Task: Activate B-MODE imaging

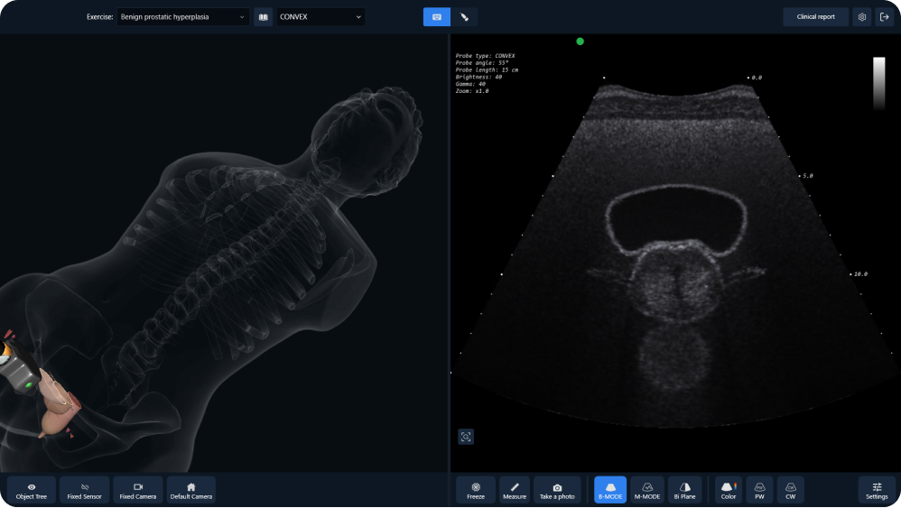Action: 610,490
